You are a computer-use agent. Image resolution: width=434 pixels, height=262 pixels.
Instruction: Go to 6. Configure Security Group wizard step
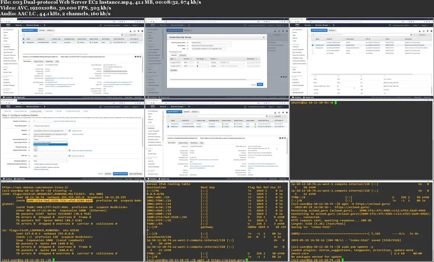(x=72, y=111)
